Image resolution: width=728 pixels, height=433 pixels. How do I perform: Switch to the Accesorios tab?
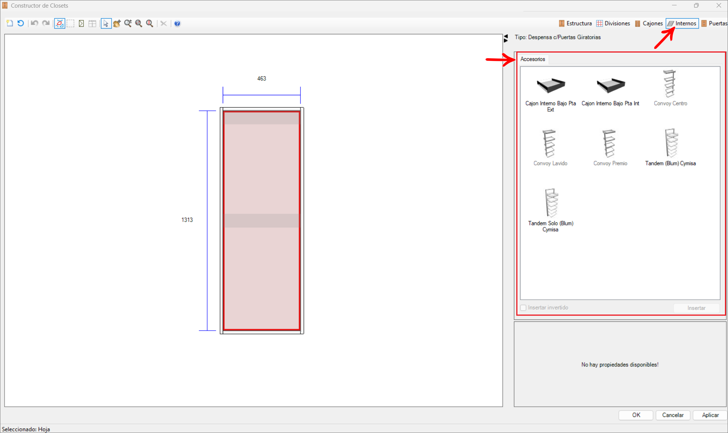[532, 59]
